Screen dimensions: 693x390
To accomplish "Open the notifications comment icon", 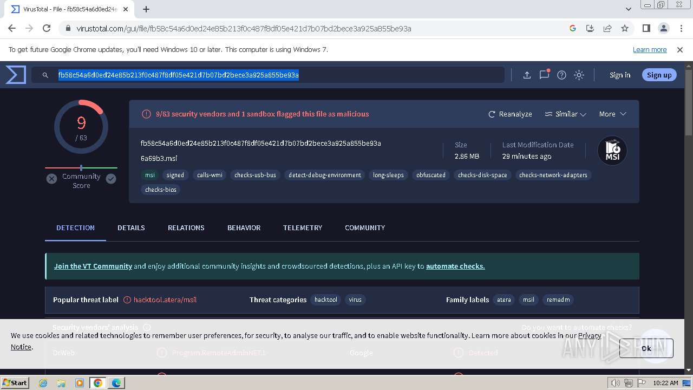I will click(544, 75).
